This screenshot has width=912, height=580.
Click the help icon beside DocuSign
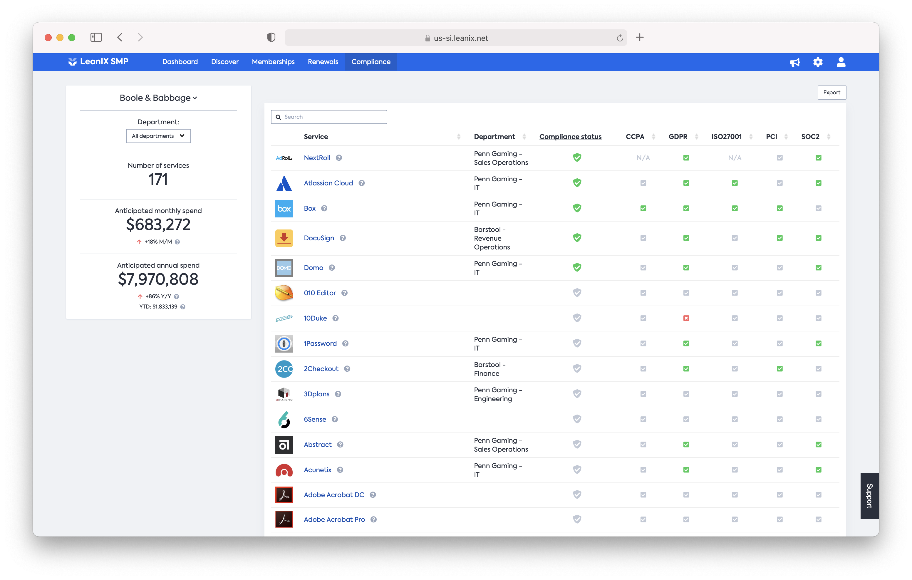[342, 238]
